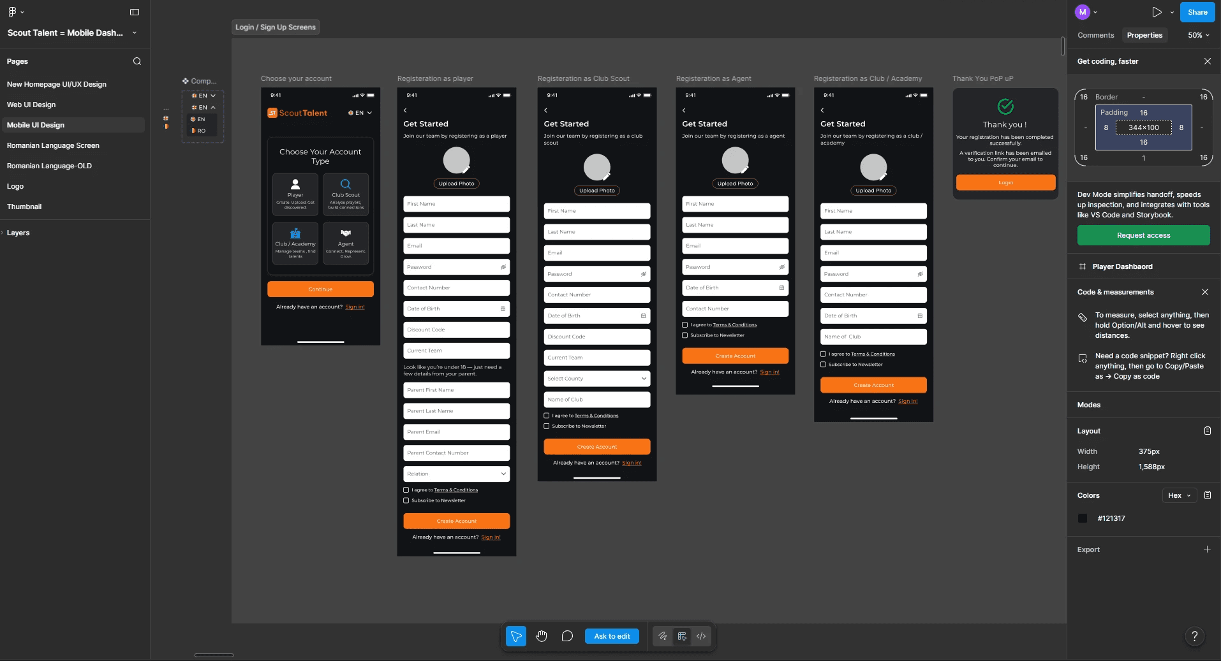Switch to Draw mode icon in toolbar

(663, 636)
